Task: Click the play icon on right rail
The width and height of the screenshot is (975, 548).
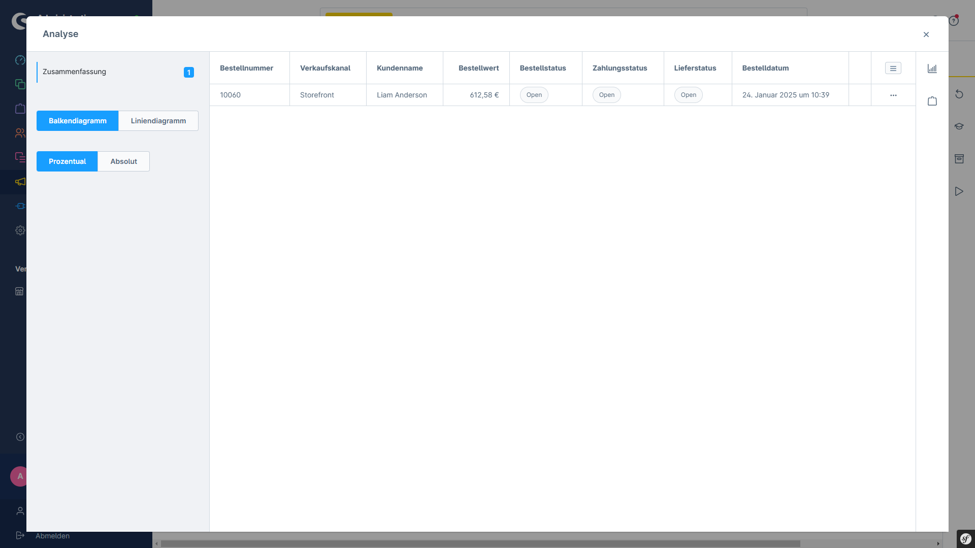Action: 959,191
